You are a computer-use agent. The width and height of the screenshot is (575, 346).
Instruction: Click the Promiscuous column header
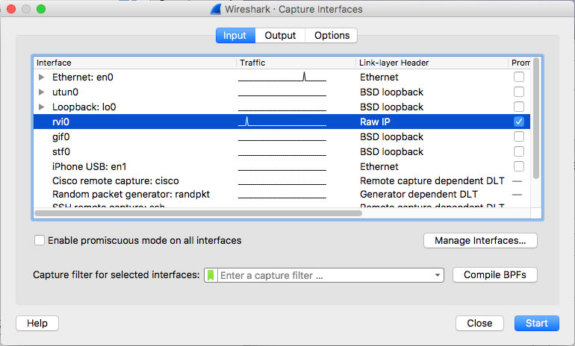coord(520,63)
